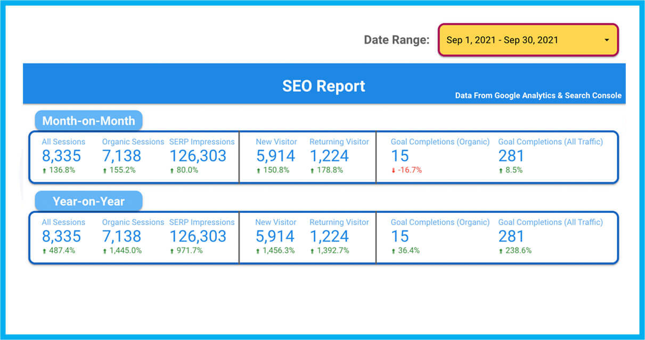Click the Data From Google Analytics & Search Console link
Screen dimensions: 645x340
pyautogui.click(x=538, y=96)
